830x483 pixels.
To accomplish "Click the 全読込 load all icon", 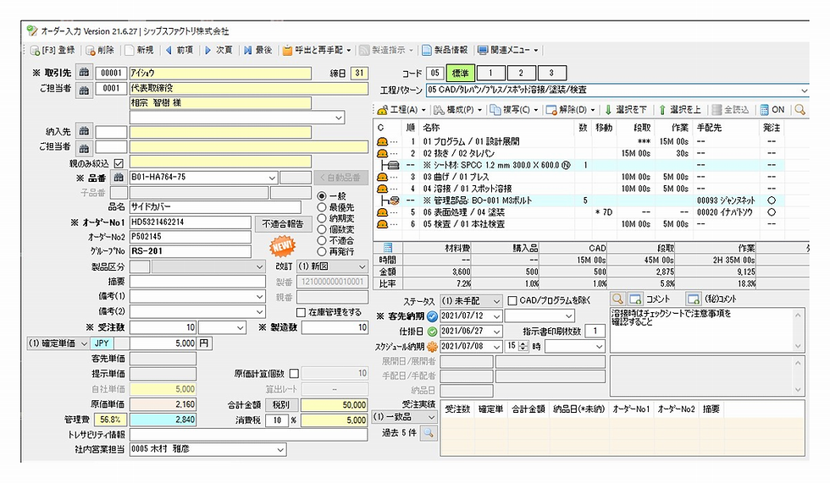I will 717,110.
